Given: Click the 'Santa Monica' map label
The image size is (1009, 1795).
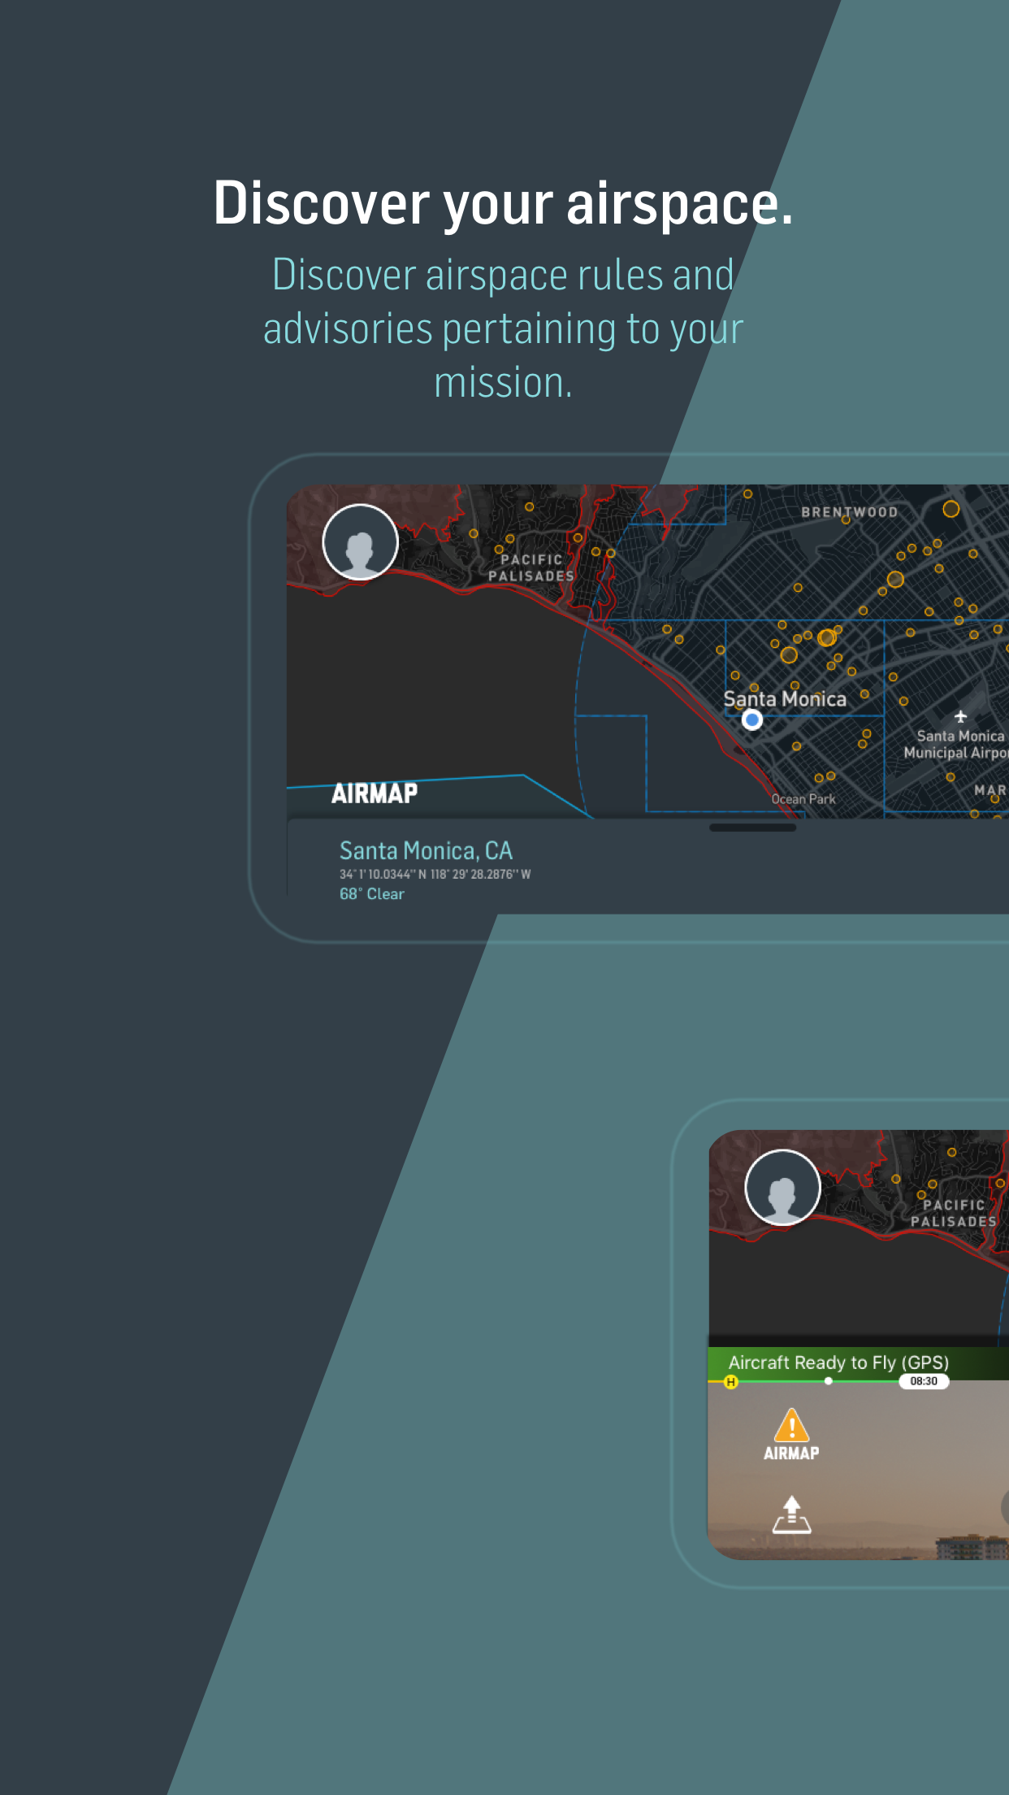Looking at the screenshot, I should tap(785, 699).
